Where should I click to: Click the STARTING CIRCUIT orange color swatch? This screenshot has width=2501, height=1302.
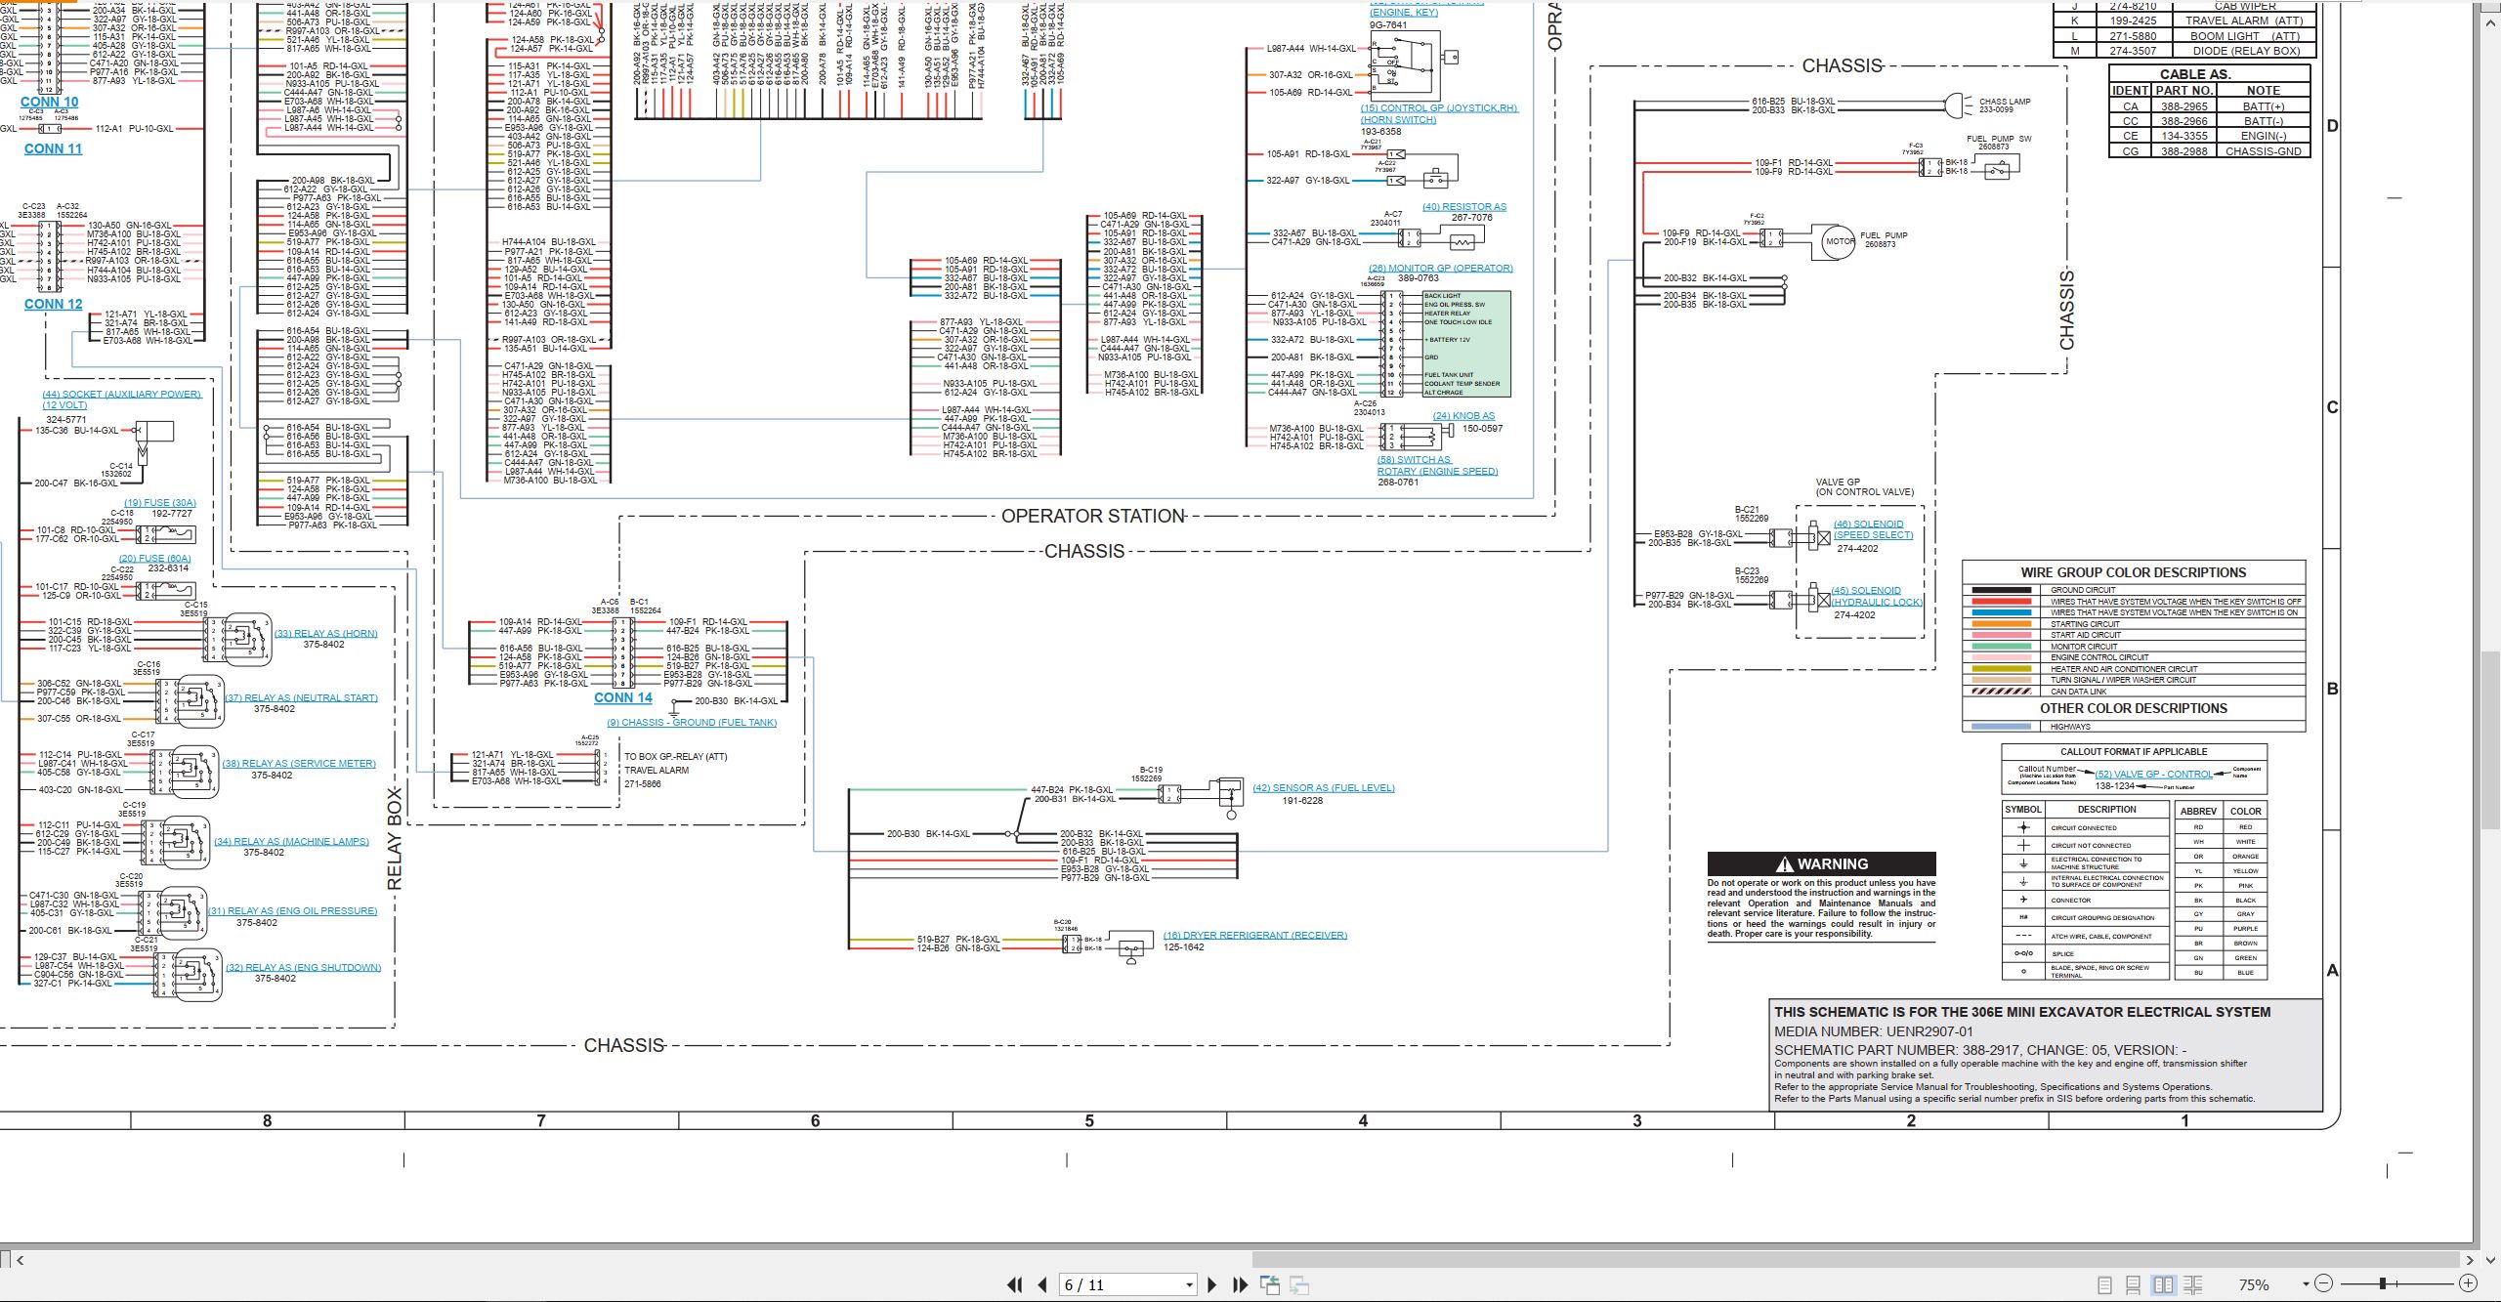pyautogui.click(x=2001, y=623)
